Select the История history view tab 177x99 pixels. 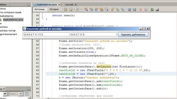coord(54,9)
